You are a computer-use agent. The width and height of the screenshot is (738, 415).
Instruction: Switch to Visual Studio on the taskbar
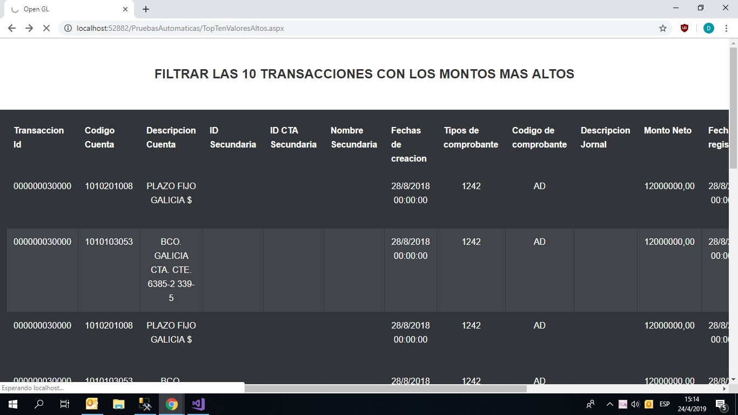pyautogui.click(x=198, y=404)
